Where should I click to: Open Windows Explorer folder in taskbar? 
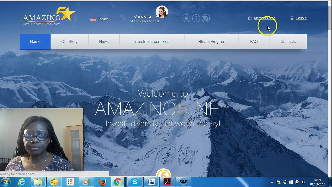38,182
